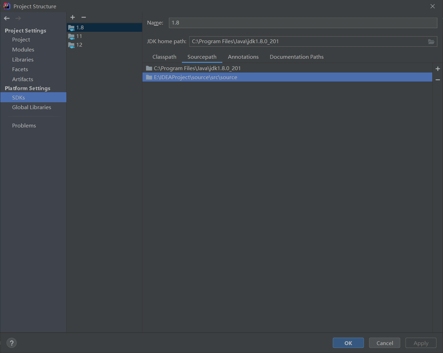Image resolution: width=443 pixels, height=353 pixels.
Task: Open the help question mark
Action: [11, 343]
